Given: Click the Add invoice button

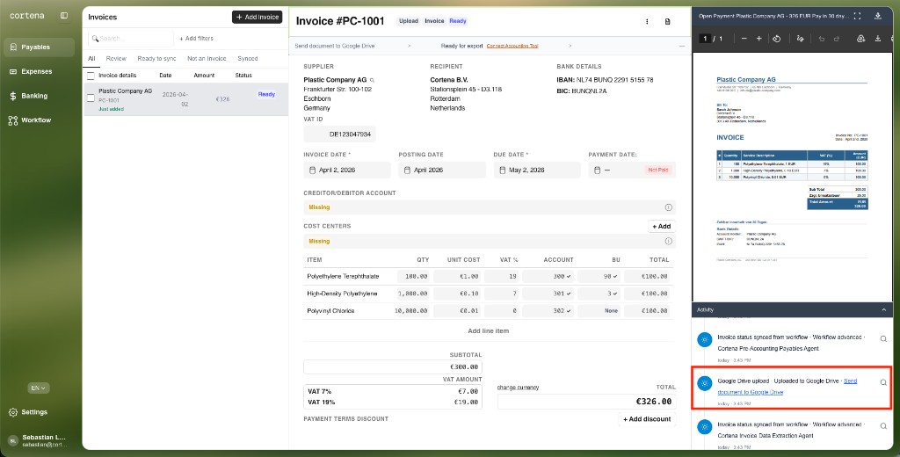Looking at the screenshot, I should [x=258, y=18].
